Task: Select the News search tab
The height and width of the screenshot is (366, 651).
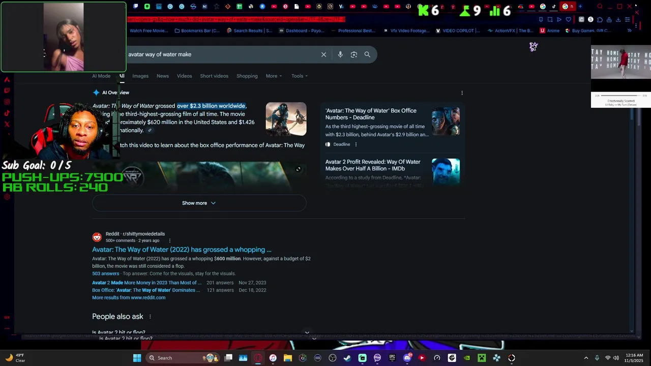Action: [163, 76]
